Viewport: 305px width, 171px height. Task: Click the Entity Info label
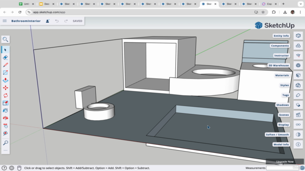point(281,36)
